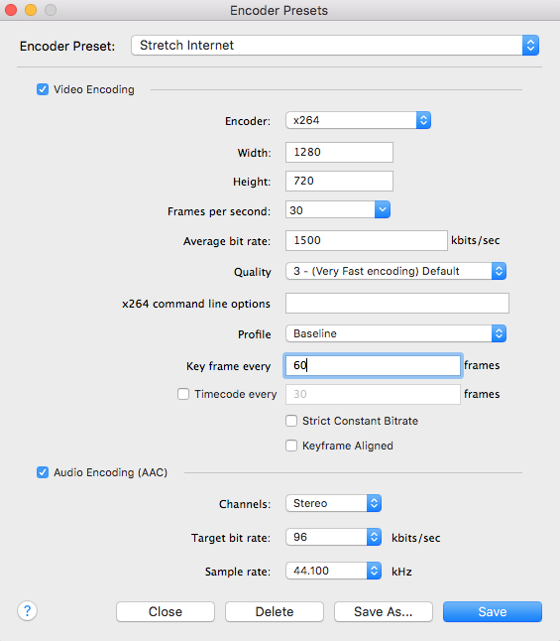560x641 pixels.
Task: Toggle the Audio Encoding (AAC) checkbox
Action: click(x=43, y=472)
